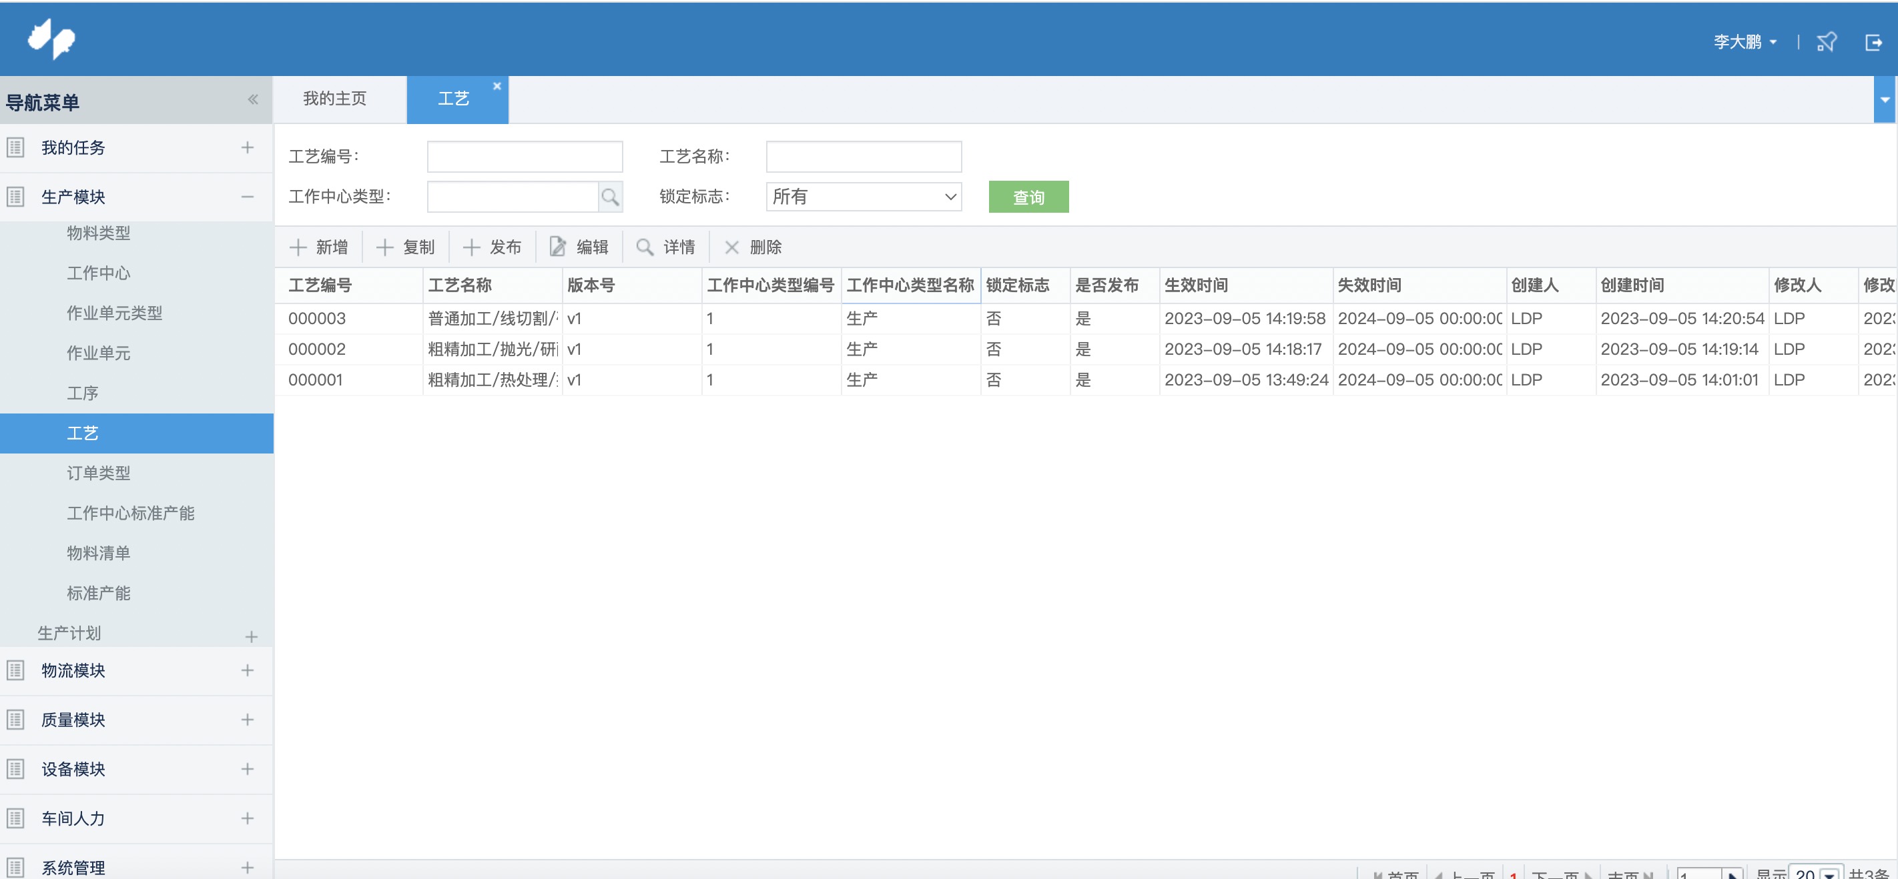Sort by the 版本号 column header
The image size is (1898, 879).
tap(631, 285)
